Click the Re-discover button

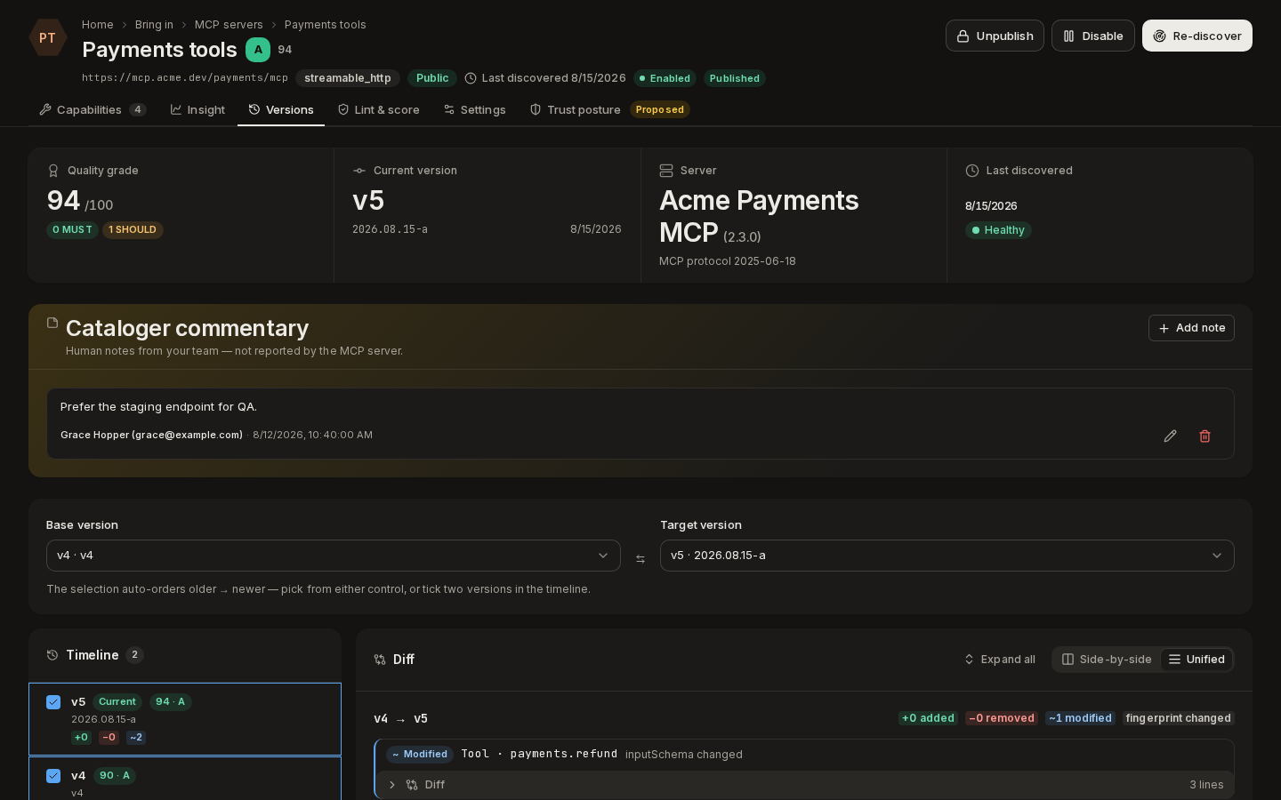pyautogui.click(x=1197, y=36)
